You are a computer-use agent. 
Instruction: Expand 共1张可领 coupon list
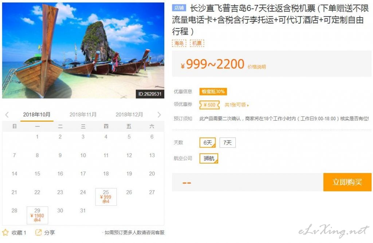[237, 105]
